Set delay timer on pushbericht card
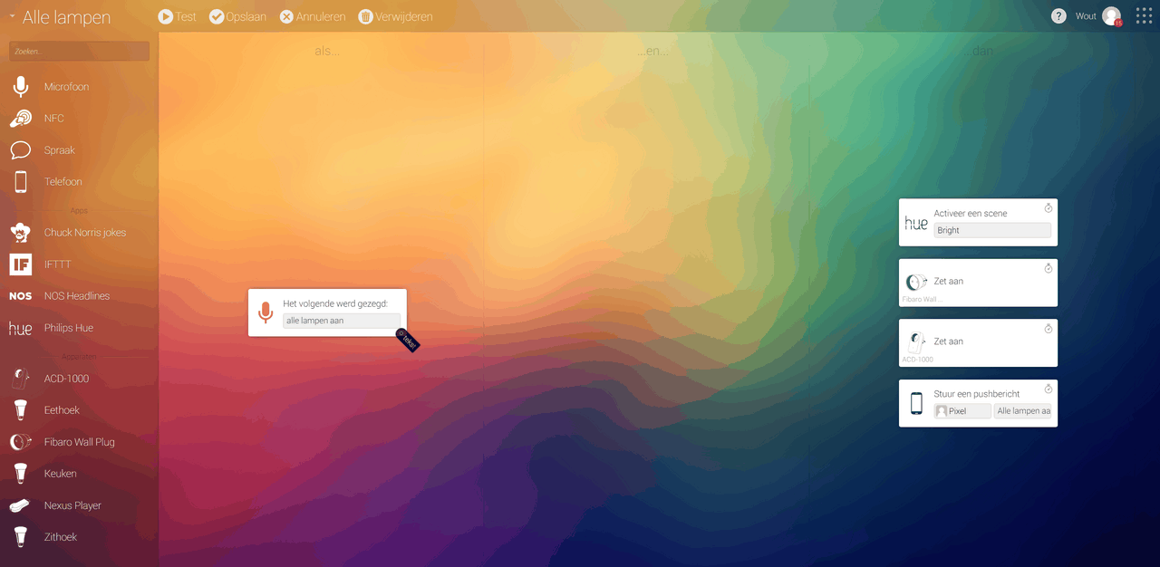1160x567 pixels. [x=1049, y=389]
